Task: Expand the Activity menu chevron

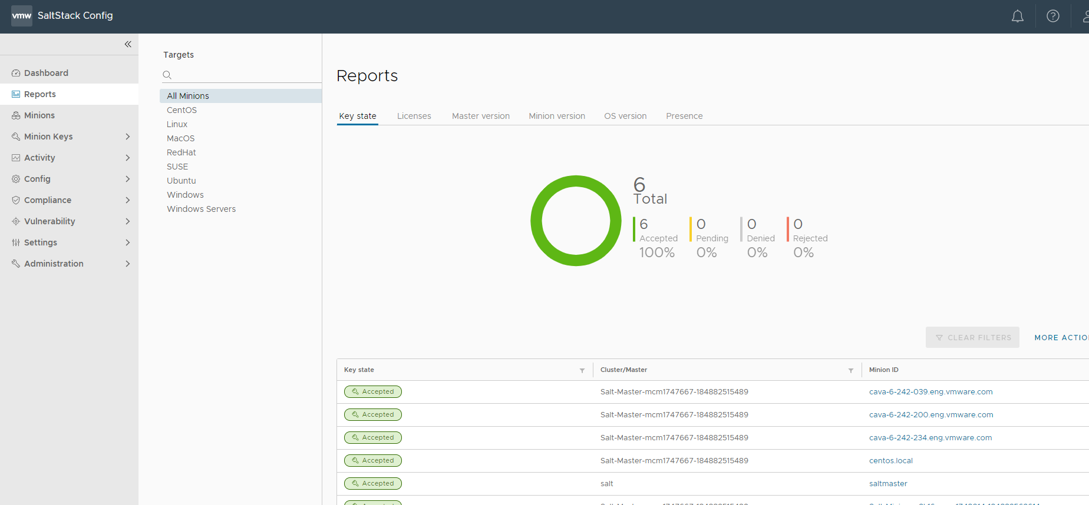Action: pos(128,158)
